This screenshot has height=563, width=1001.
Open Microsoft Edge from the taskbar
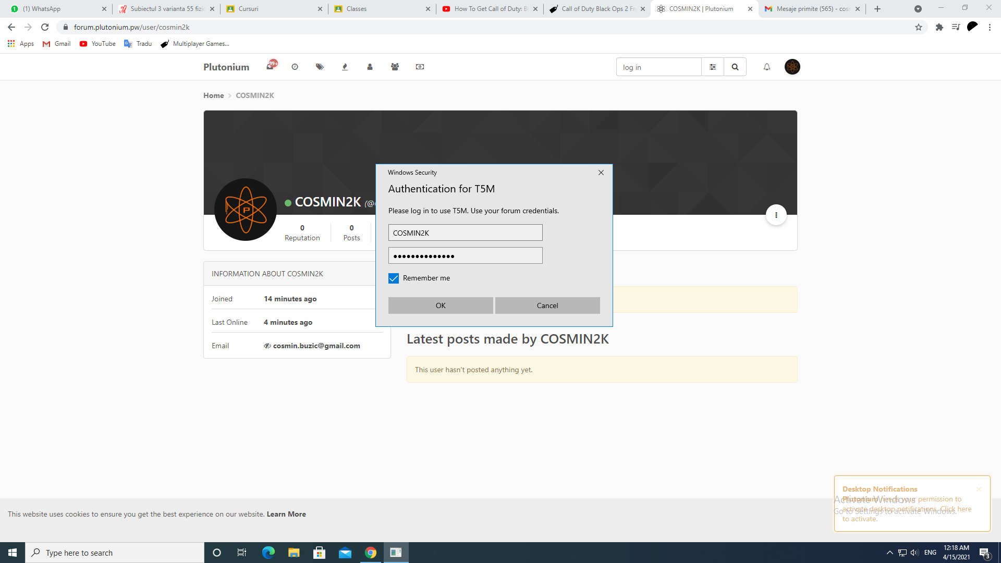pos(268,553)
